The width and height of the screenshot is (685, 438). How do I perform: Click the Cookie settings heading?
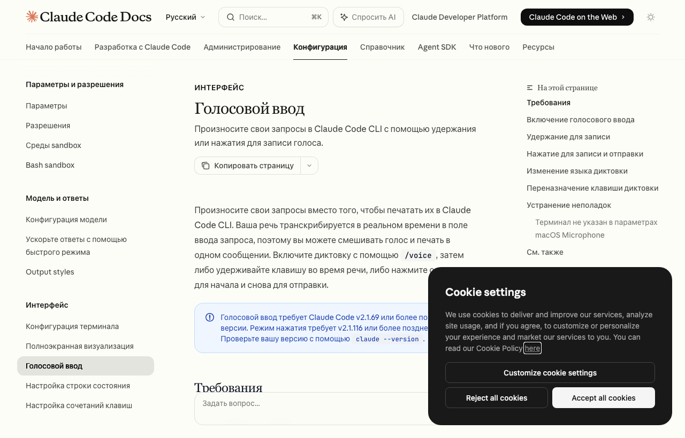click(485, 292)
